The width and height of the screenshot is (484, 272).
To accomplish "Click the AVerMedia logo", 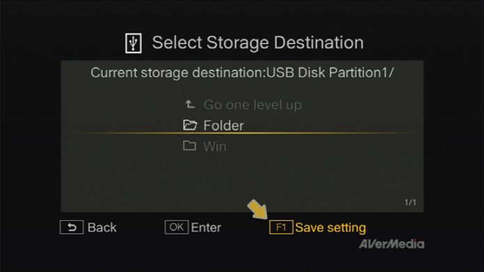I will pyautogui.click(x=391, y=244).
